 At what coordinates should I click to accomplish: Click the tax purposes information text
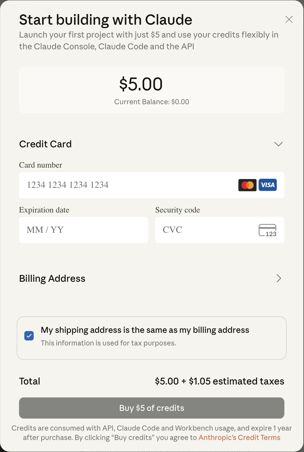pyautogui.click(x=108, y=343)
